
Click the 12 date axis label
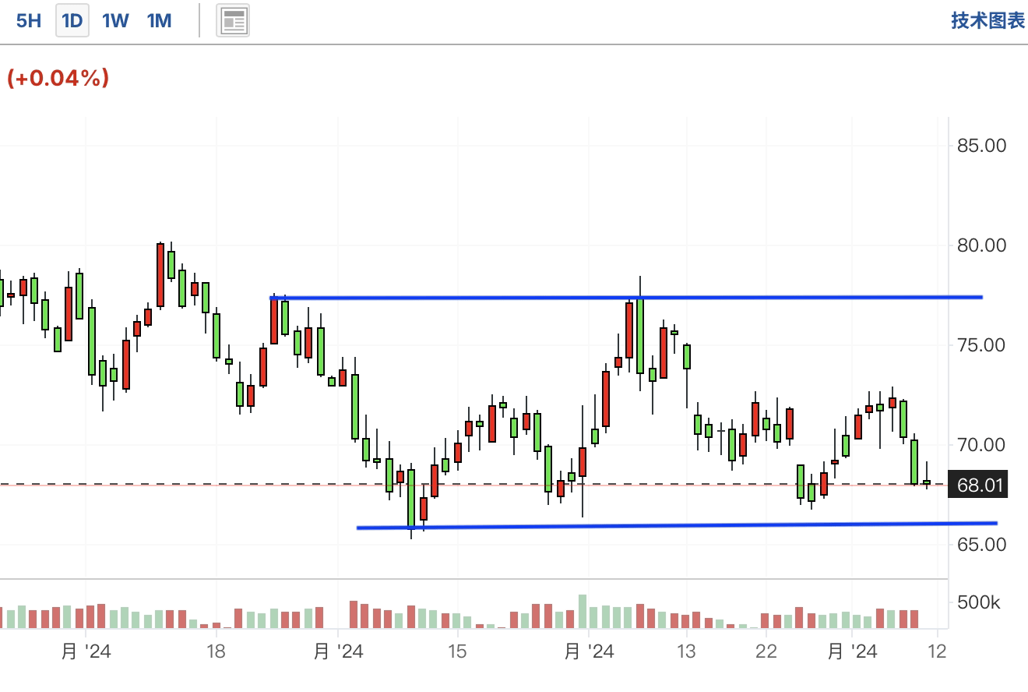pyautogui.click(x=938, y=651)
